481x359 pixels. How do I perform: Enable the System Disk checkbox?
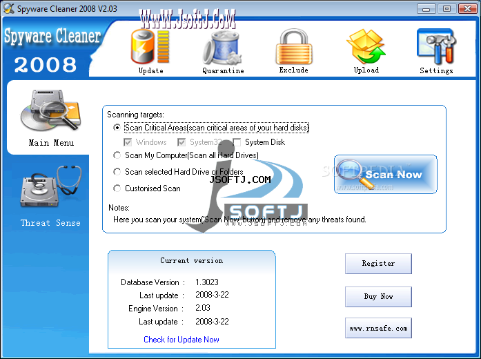pos(237,142)
